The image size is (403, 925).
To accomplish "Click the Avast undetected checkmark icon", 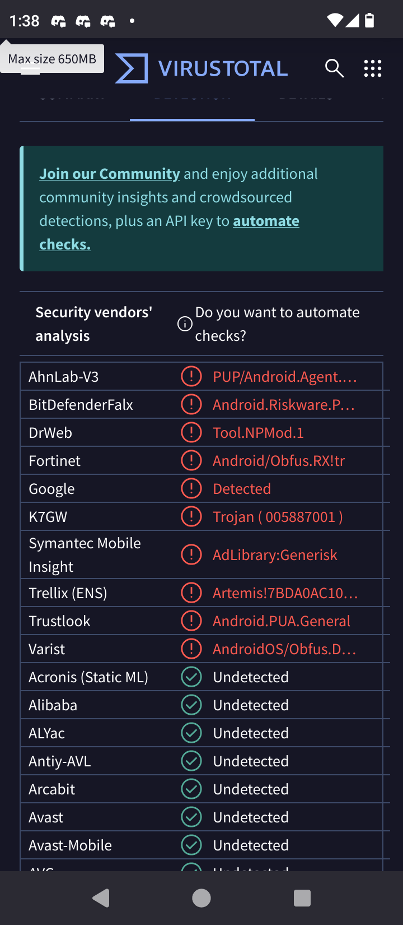I will [x=191, y=817].
